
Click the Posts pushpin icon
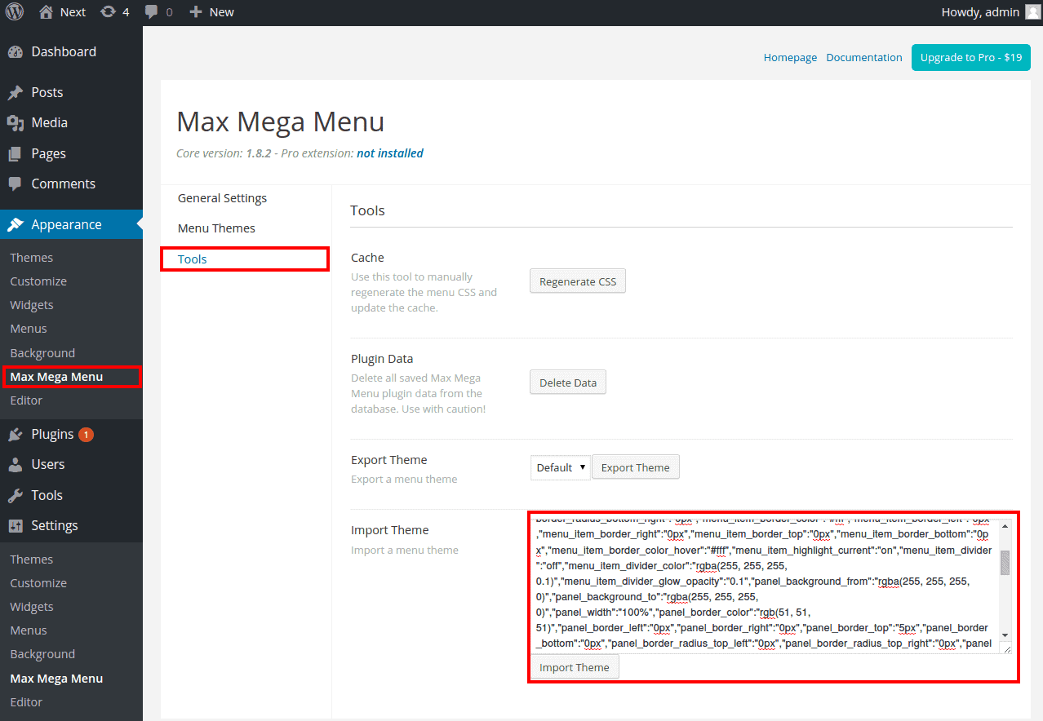[x=16, y=93]
